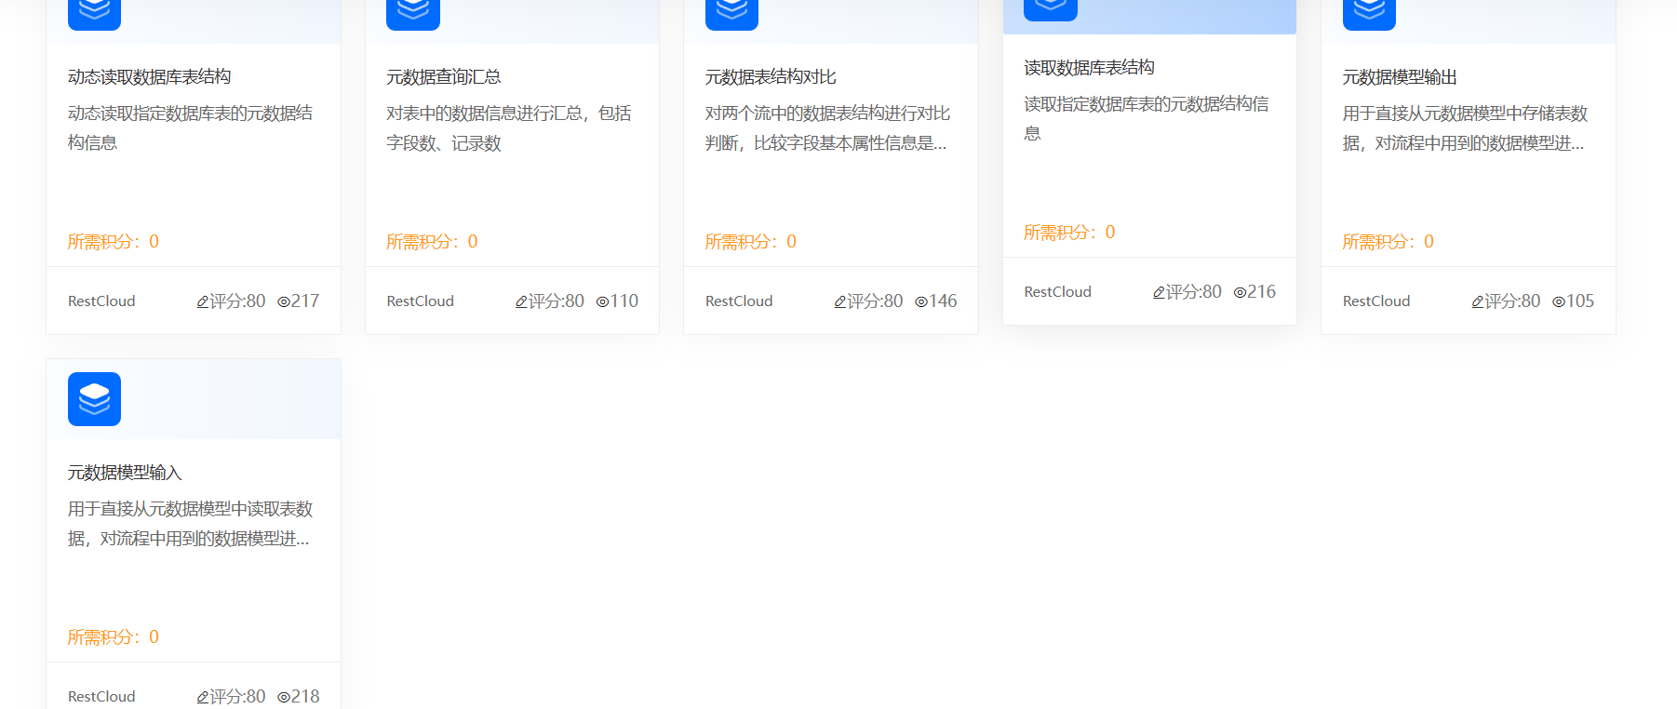Click 评分:80 rating on 元数据查询汇总 card
The image size is (1677, 709).
pos(557,301)
